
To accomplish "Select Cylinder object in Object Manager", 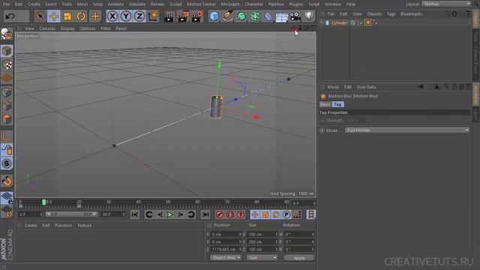I will point(339,22).
